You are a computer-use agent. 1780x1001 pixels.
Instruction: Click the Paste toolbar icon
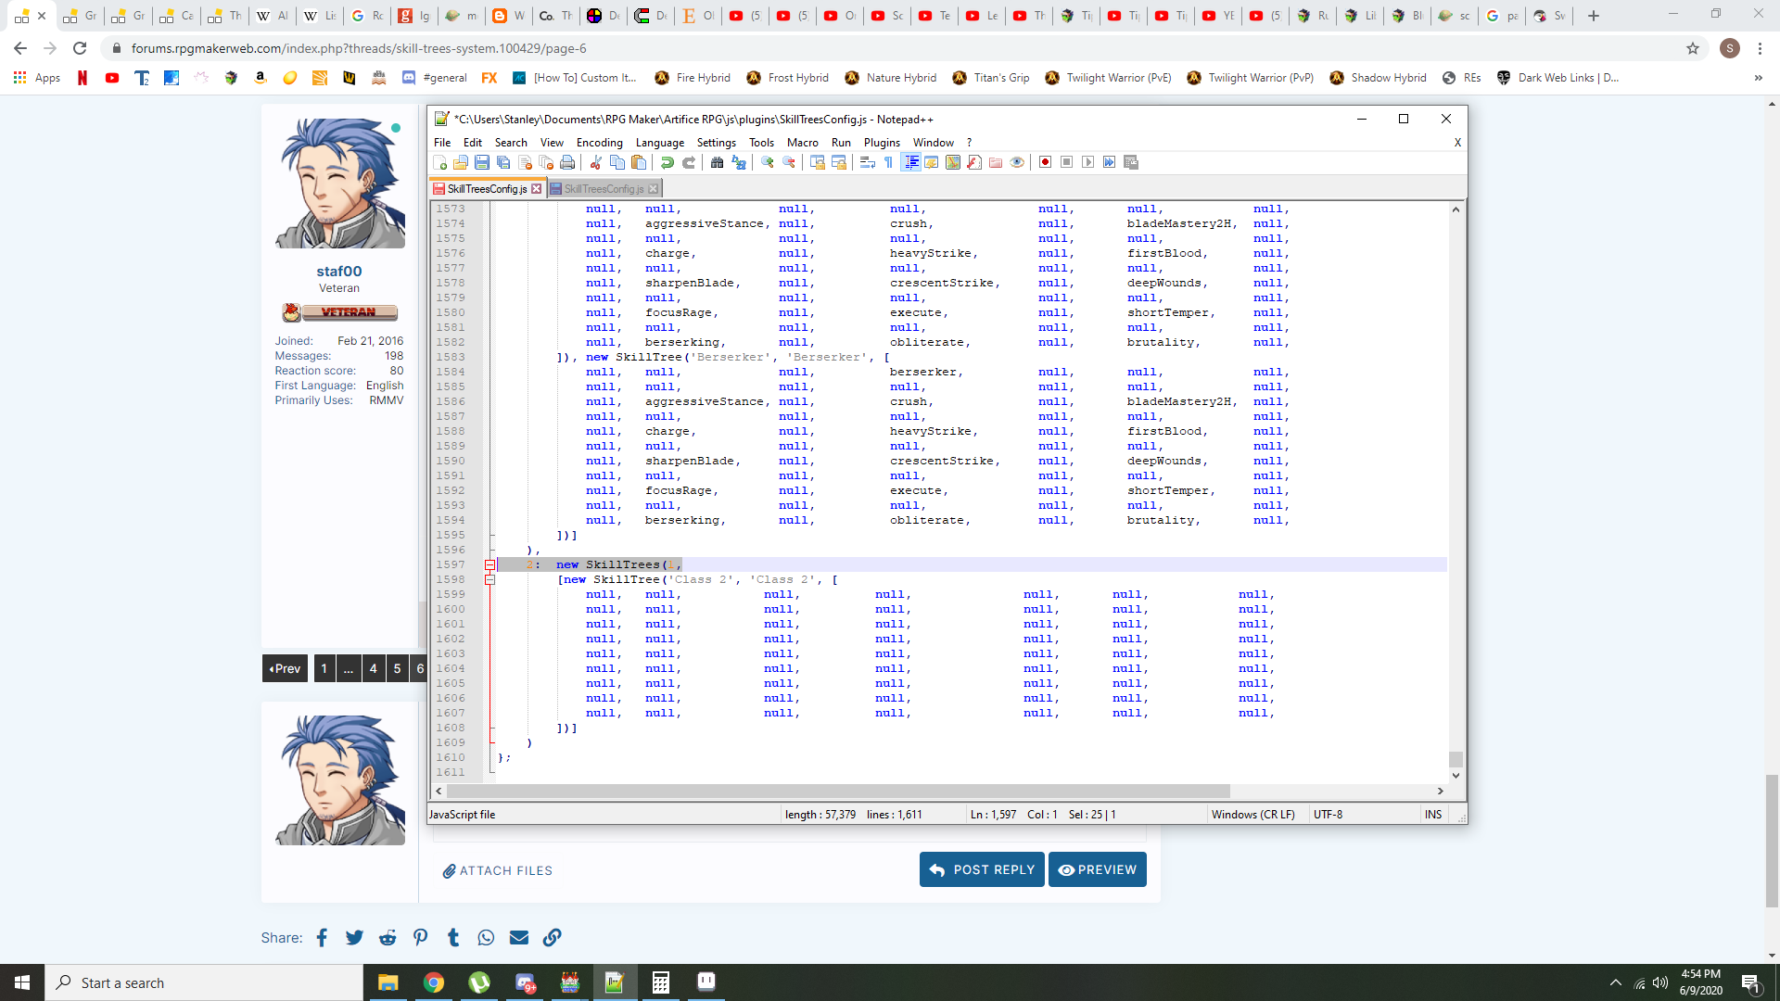click(x=639, y=162)
